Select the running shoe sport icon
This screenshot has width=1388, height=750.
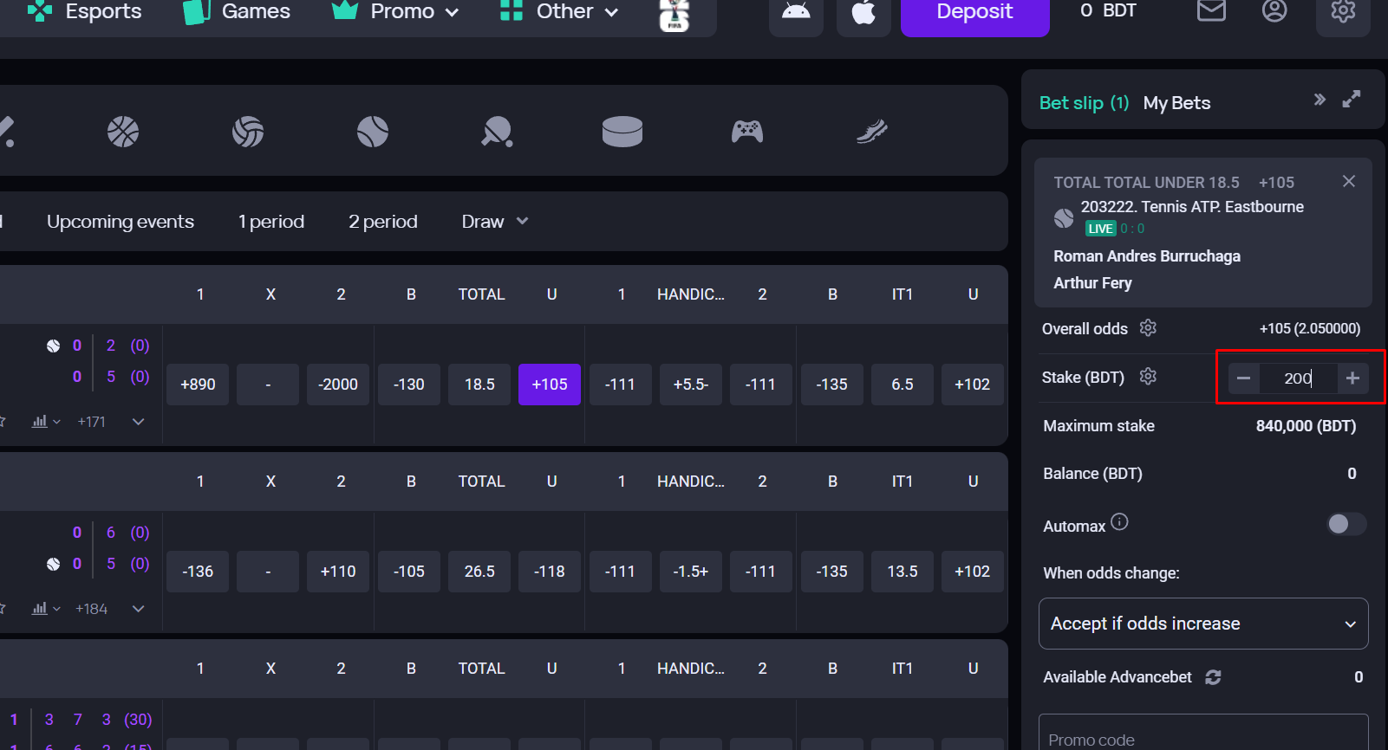point(872,132)
